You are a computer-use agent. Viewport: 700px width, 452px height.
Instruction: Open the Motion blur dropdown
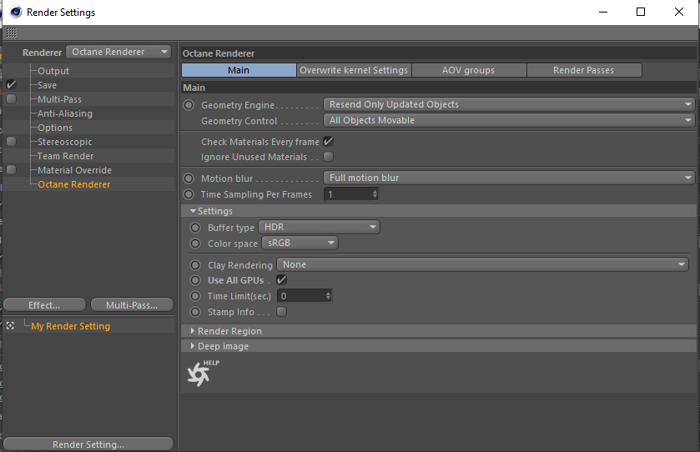[x=509, y=178]
